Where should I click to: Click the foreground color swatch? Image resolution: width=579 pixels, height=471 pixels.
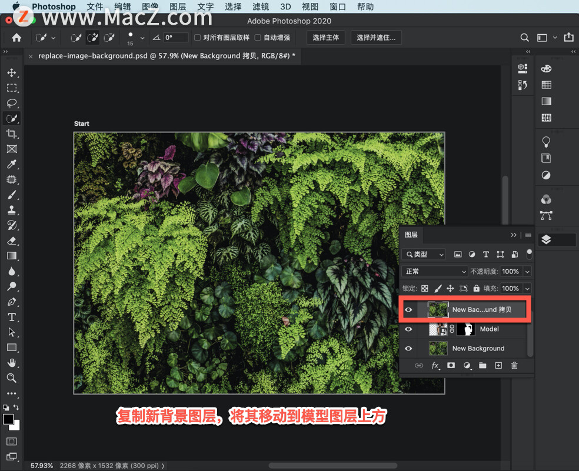point(8,419)
